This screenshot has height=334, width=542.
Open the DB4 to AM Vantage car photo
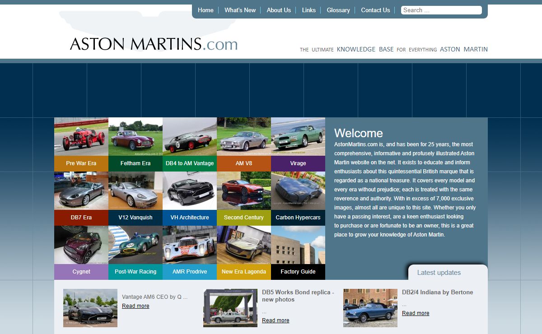pos(190,137)
